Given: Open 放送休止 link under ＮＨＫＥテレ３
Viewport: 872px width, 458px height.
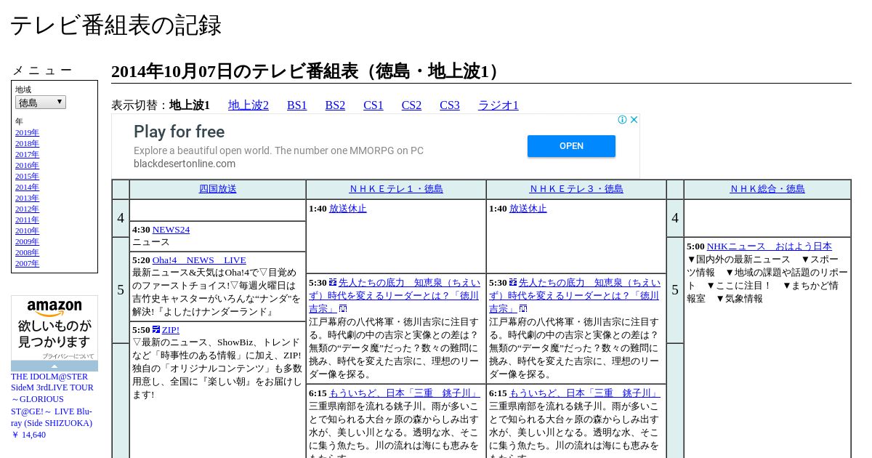Looking at the screenshot, I should [528, 209].
